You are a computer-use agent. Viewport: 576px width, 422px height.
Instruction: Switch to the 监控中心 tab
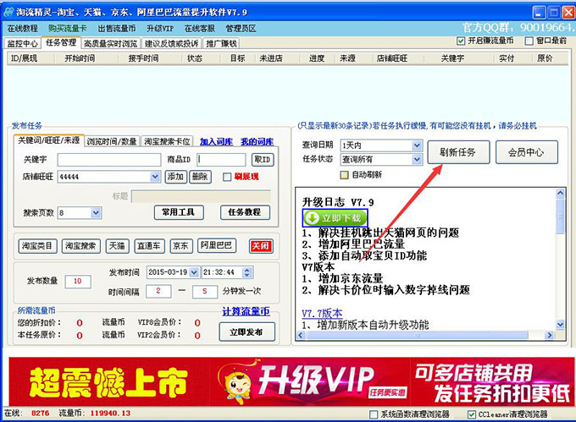point(22,44)
